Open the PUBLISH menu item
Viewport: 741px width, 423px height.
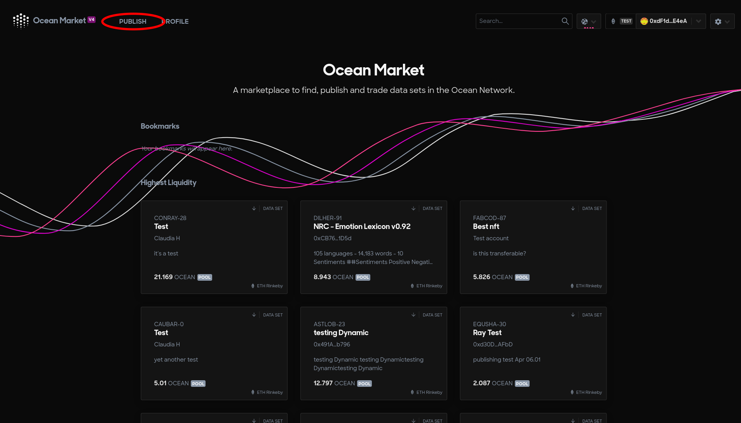pyautogui.click(x=133, y=21)
